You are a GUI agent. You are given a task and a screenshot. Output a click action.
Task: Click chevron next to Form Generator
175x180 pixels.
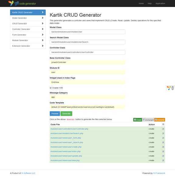click(x=43, y=34)
